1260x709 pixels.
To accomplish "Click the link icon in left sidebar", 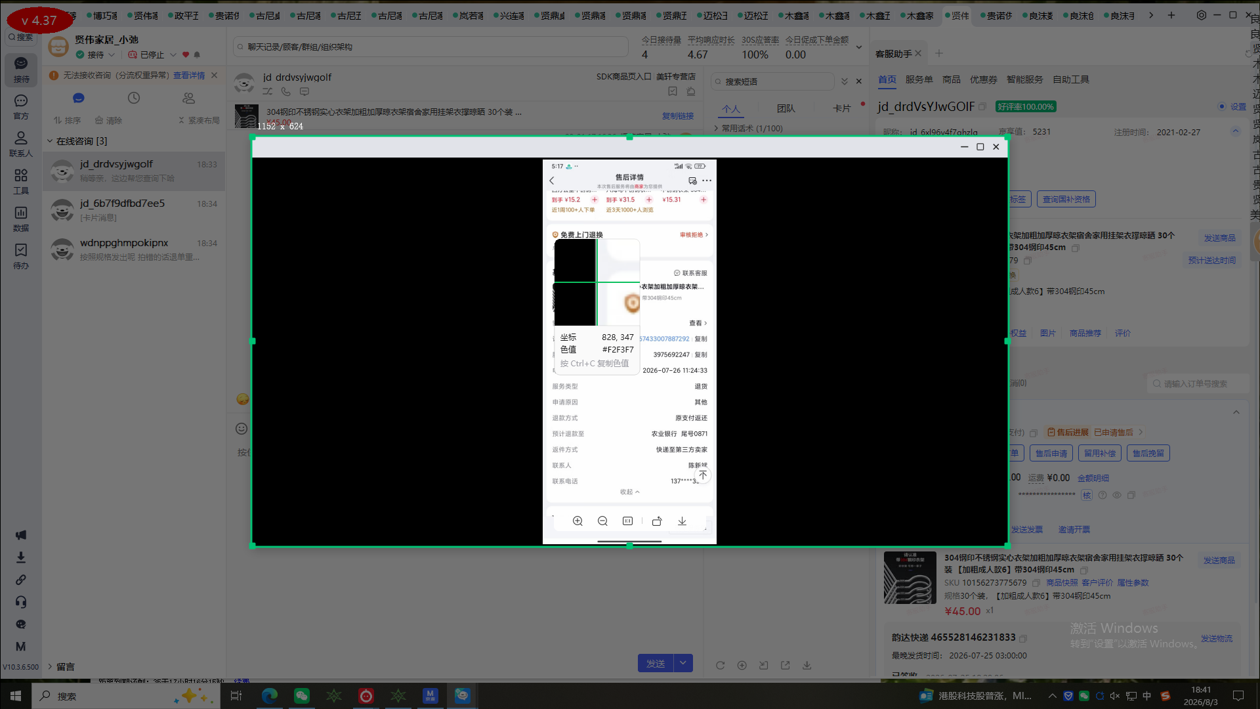I will pyautogui.click(x=21, y=580).
